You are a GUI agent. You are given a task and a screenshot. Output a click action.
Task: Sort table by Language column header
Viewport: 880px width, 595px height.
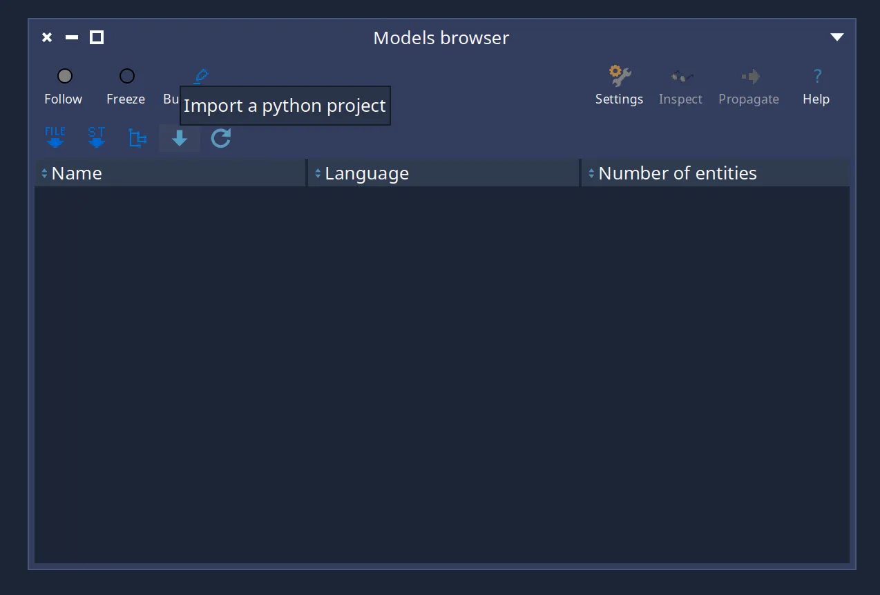[443, 173]
